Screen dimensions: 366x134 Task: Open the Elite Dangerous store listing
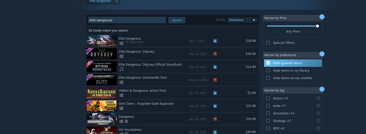172,41
